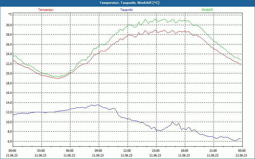Click the 24,0 Y-axis value
The height and width of the screenshot is (159, 255).
[9, 54]
